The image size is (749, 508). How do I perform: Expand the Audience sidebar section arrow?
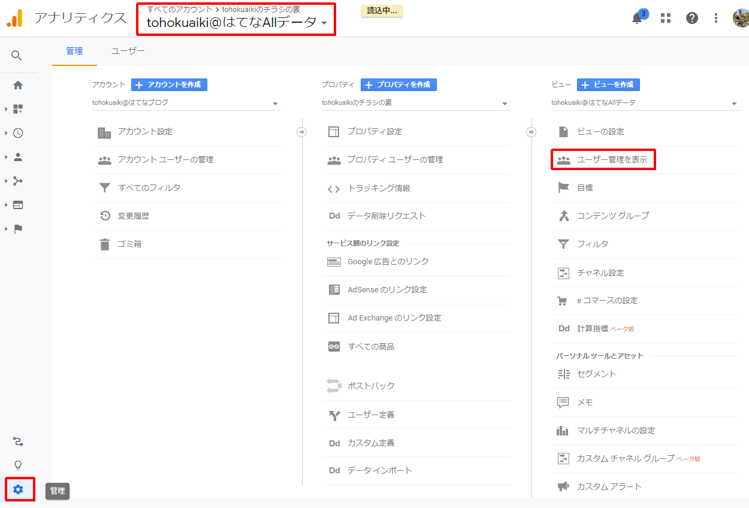point(6,157)
